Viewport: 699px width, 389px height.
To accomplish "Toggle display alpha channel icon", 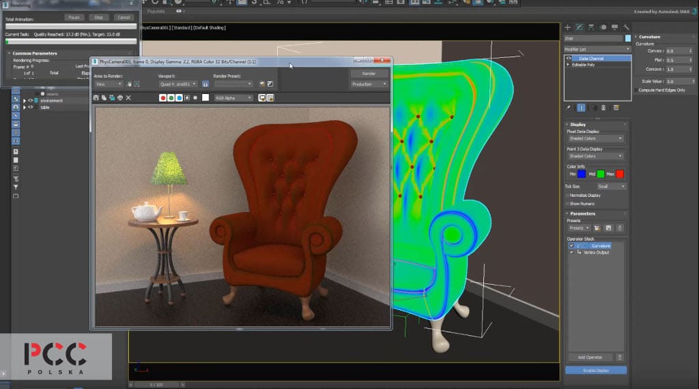I will (187, 98).
